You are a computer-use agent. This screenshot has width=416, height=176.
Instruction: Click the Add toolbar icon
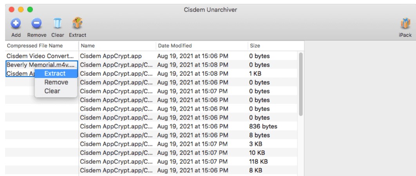16,24
